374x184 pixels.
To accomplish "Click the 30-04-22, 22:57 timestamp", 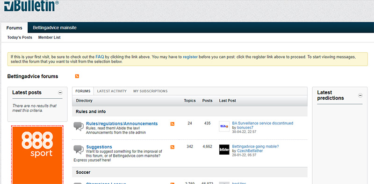I will (x=244, y=132).
